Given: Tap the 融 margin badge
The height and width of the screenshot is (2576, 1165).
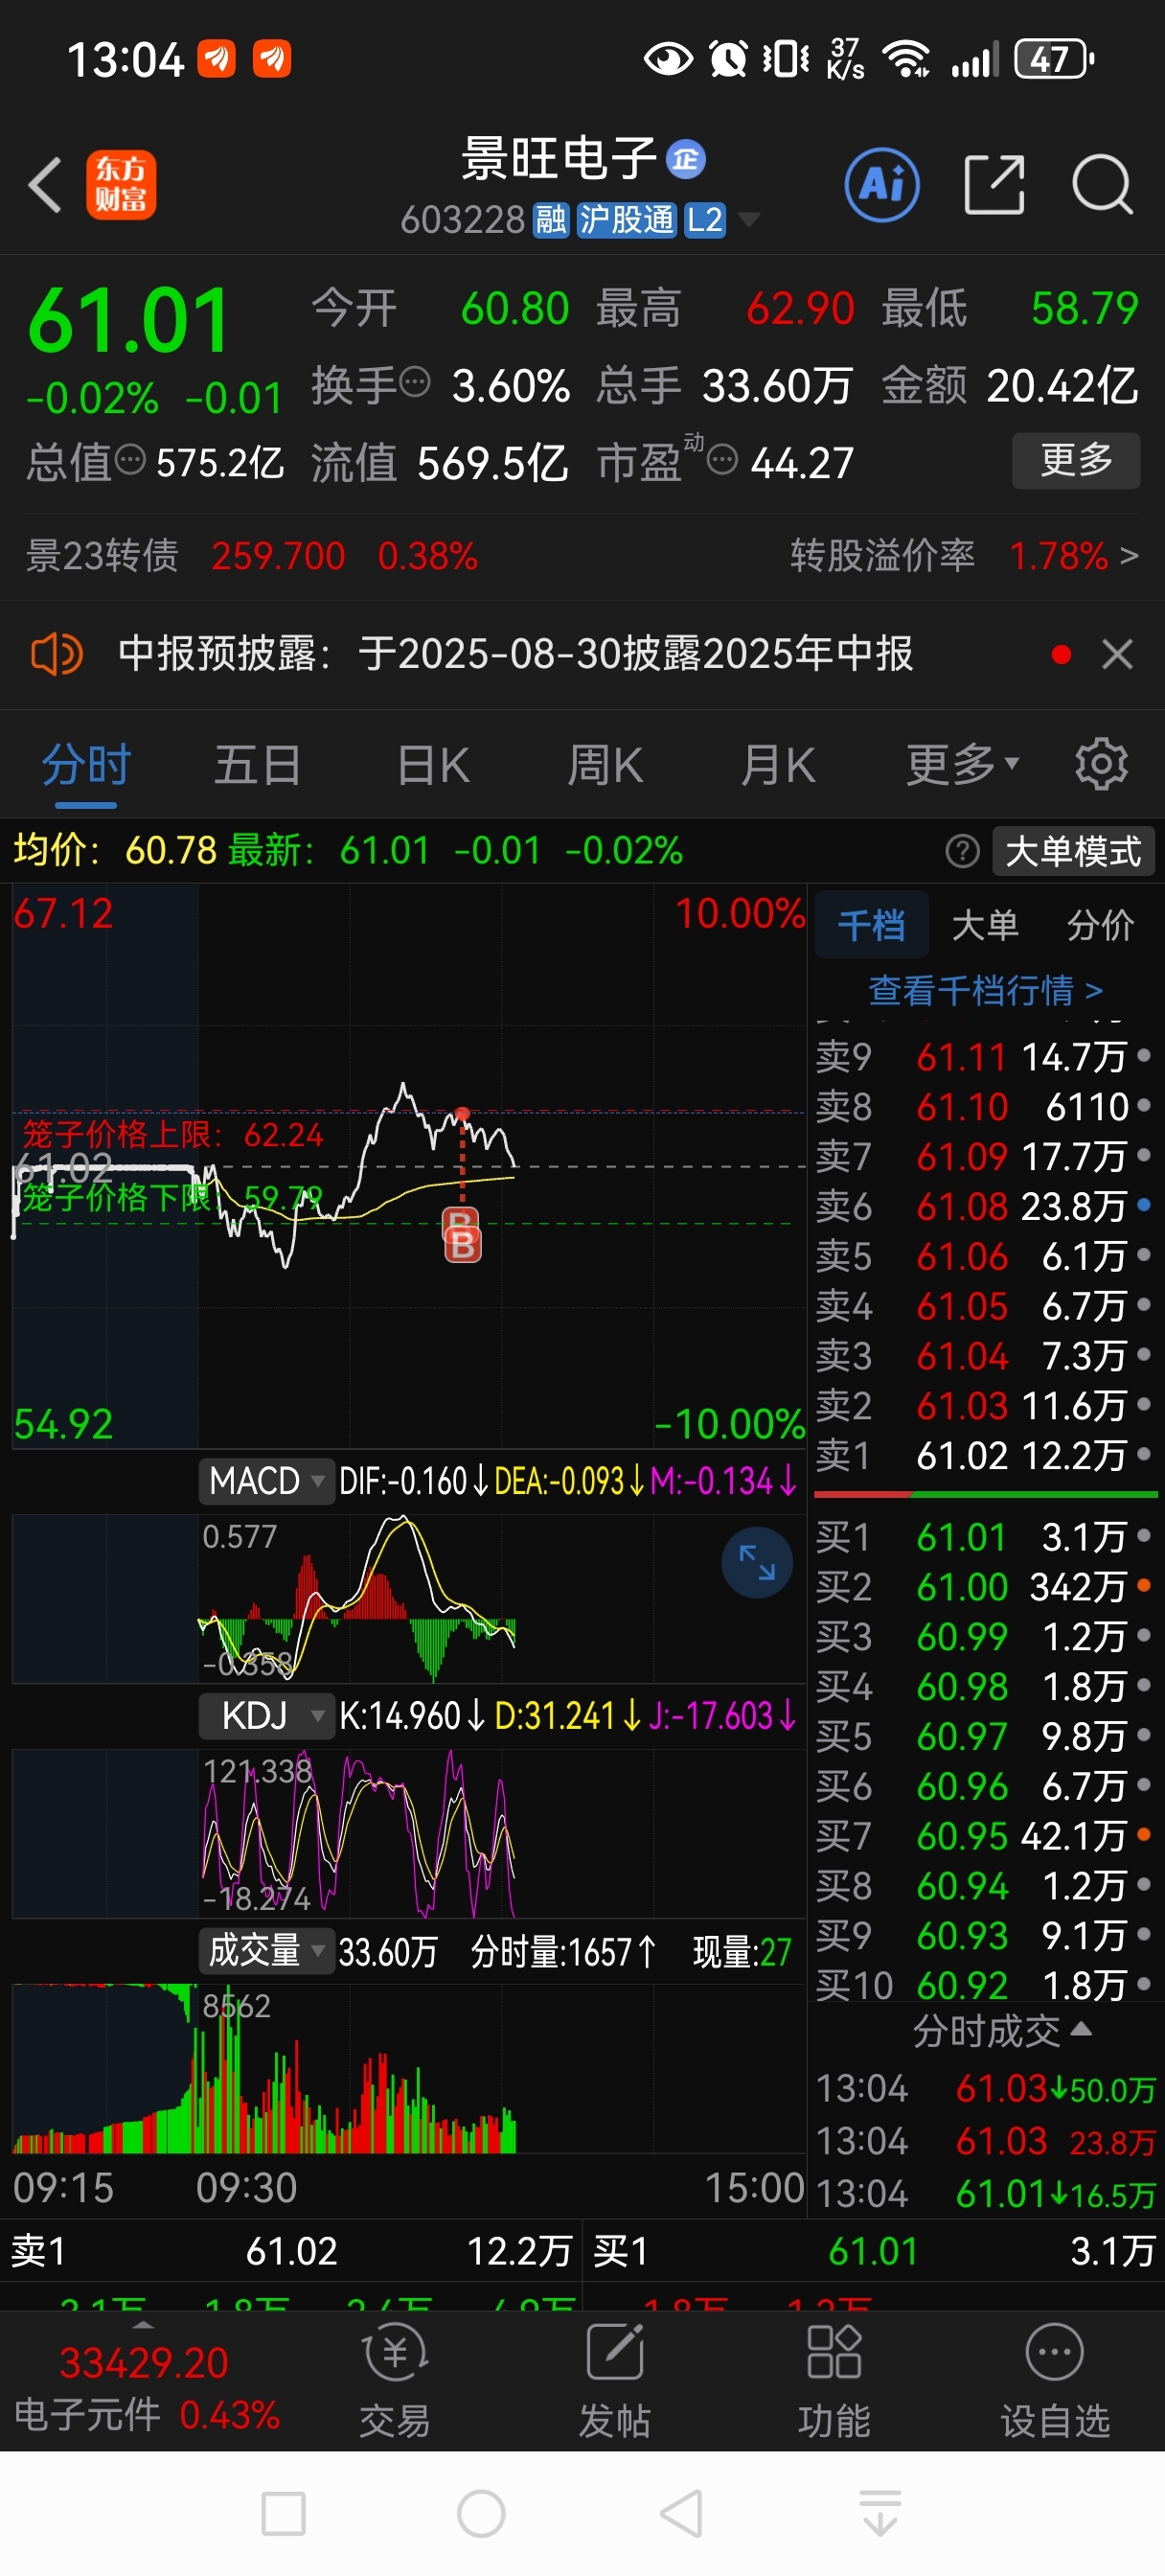Looking at the screenshot, I should point(551,219).
